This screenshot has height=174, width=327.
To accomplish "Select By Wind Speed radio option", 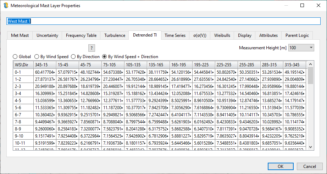I will click(37, 57).
